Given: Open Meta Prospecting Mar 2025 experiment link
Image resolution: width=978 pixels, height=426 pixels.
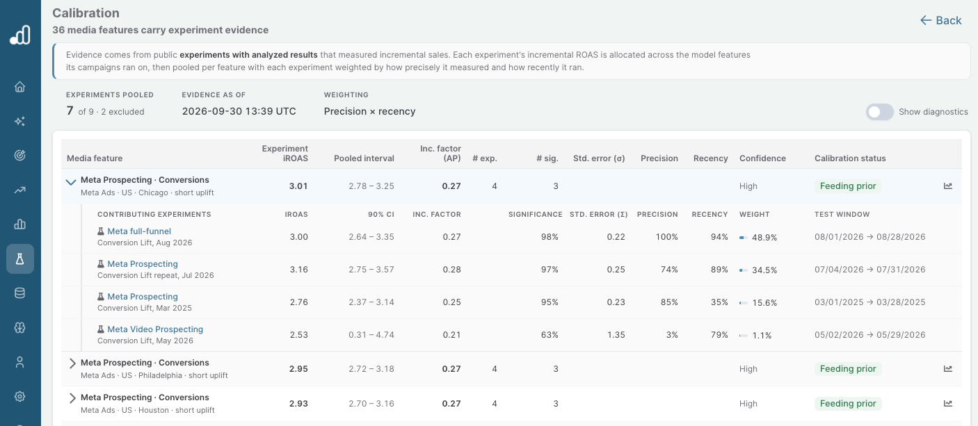Looking at the screenshot, I should point(143,297).
